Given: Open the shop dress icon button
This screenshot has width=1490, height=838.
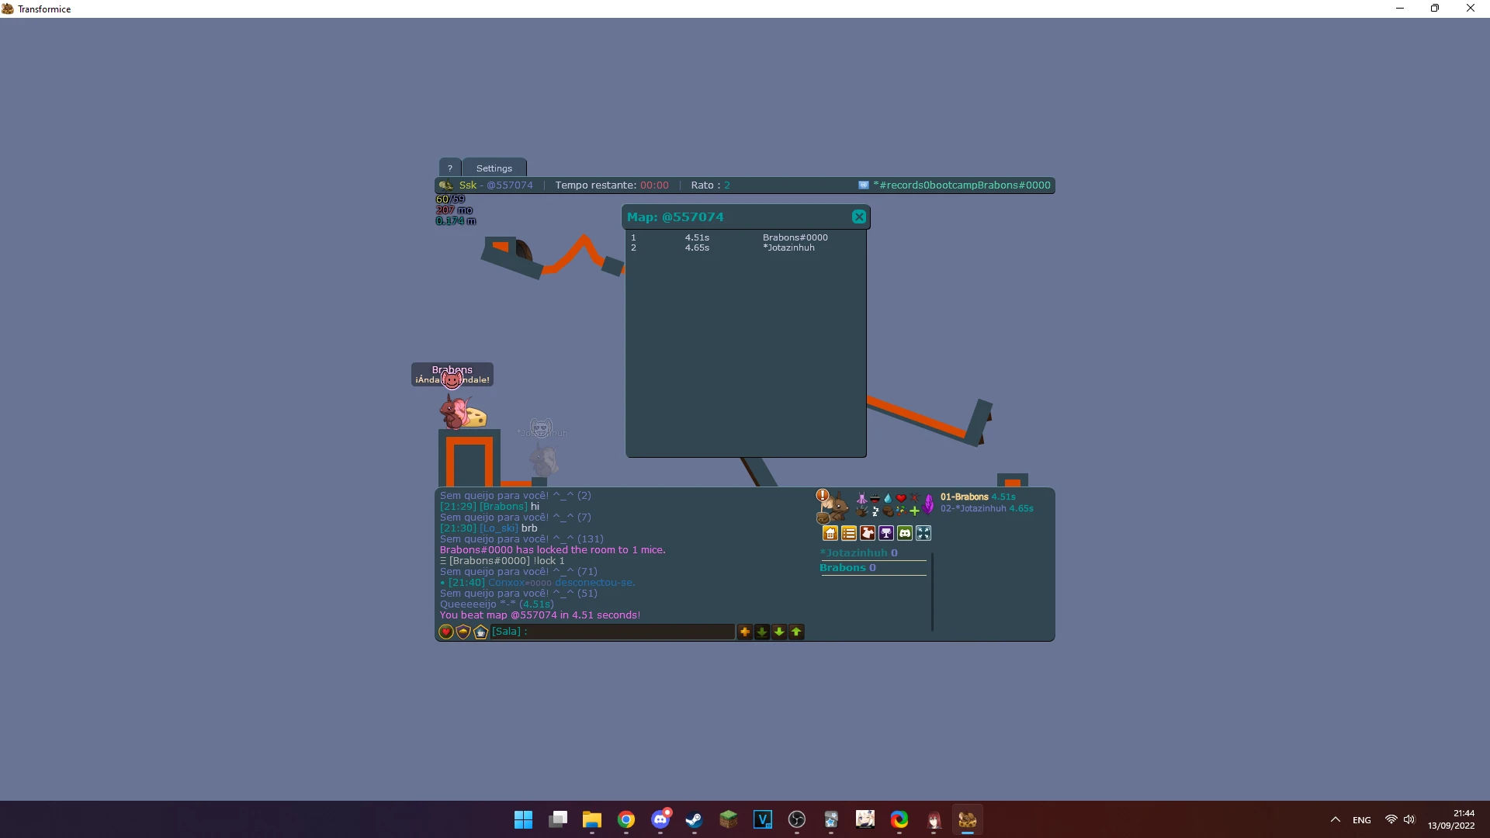Looking at the screenshot, I should pos(868,533).
